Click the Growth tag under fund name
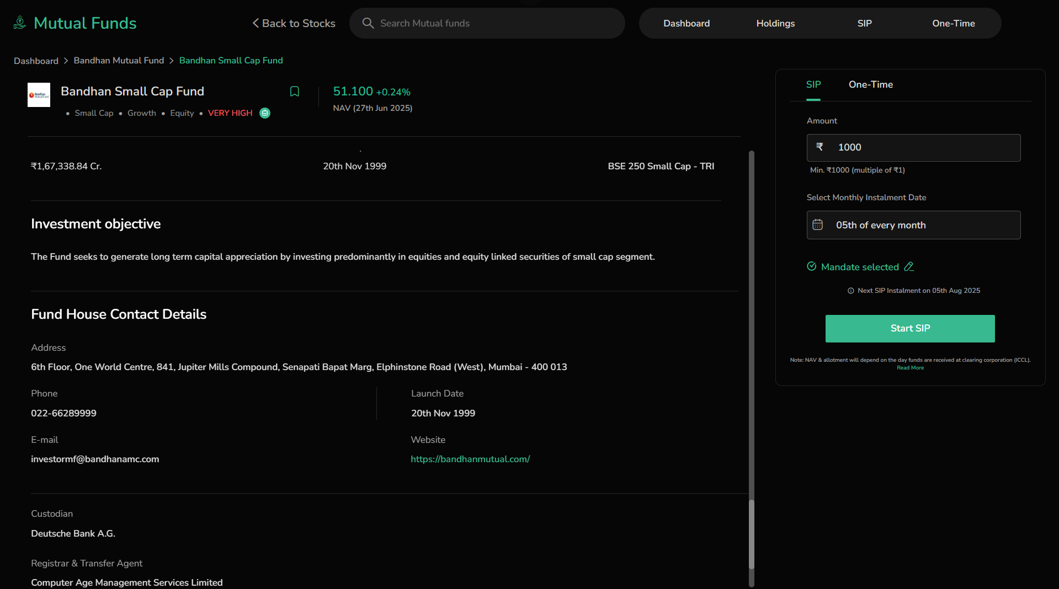This screenshot has width=1059, height=589. [x=142, y=113]
